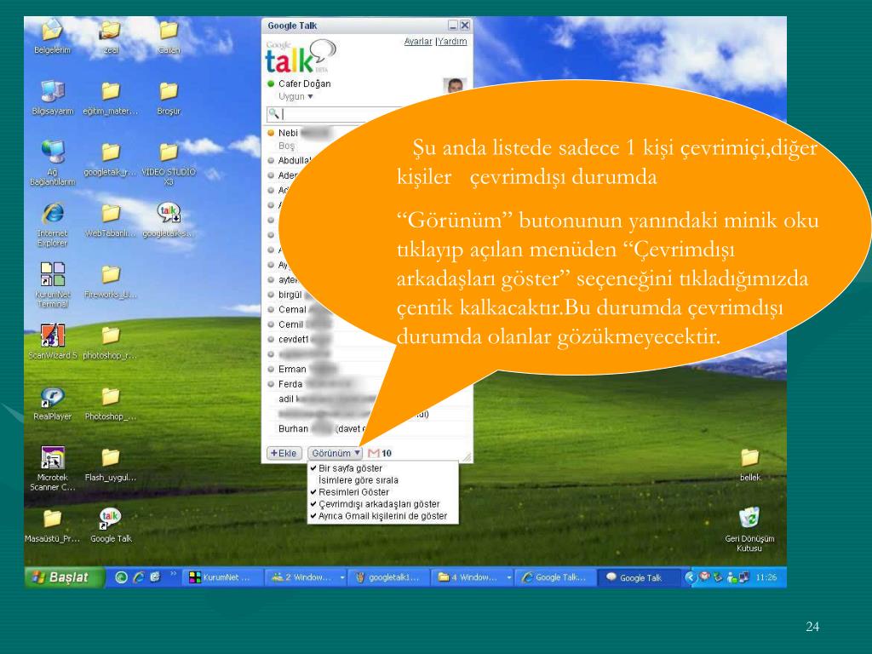Open the Görünüm dropdown menu
The image size is (872, 654).
[335, 453]
